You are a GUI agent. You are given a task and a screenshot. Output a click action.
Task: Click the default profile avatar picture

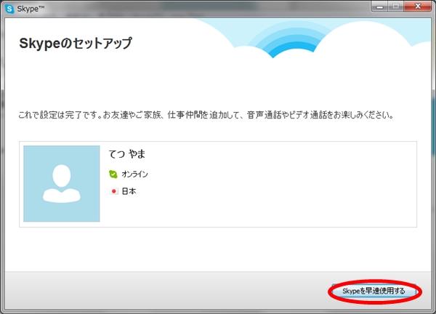pyautogui.click(x=62, y=184)
